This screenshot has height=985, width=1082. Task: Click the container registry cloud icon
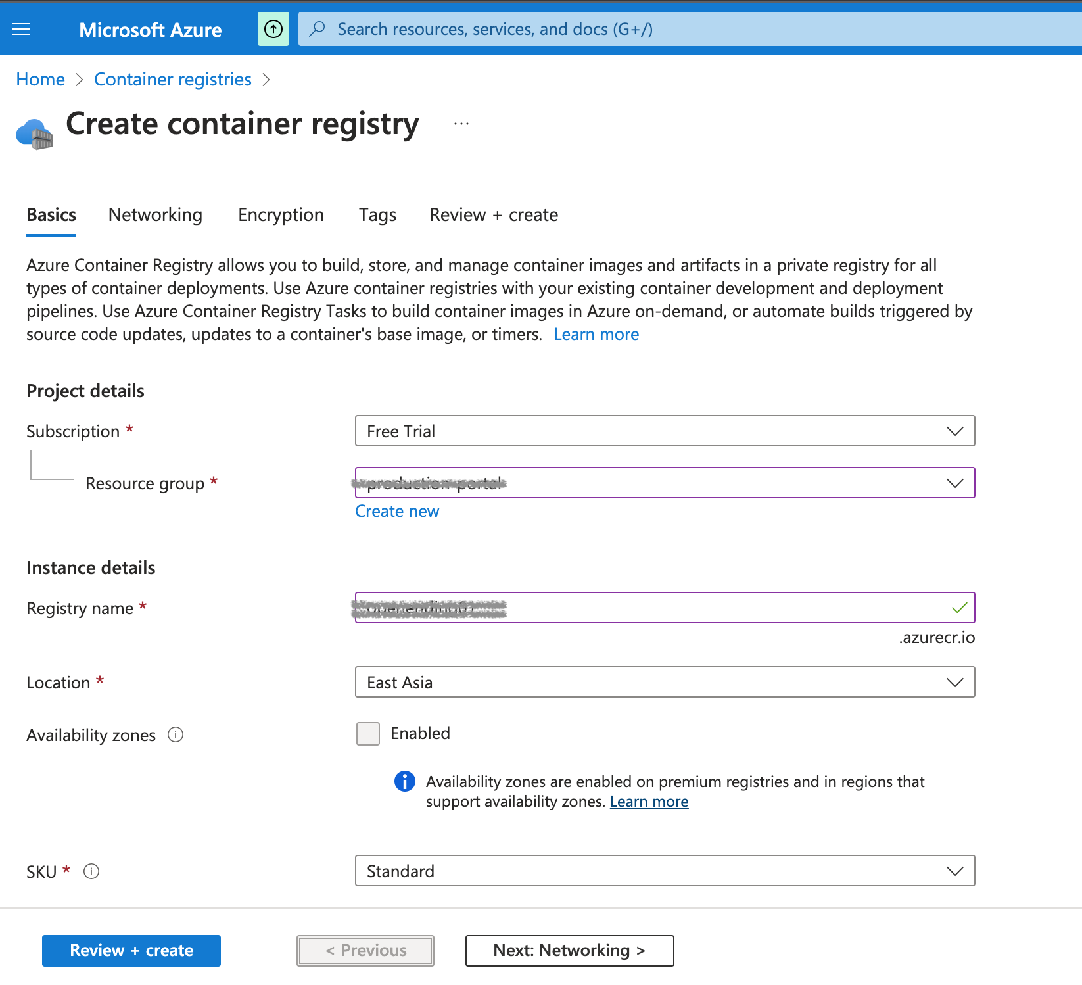click(x=34, y=133)
